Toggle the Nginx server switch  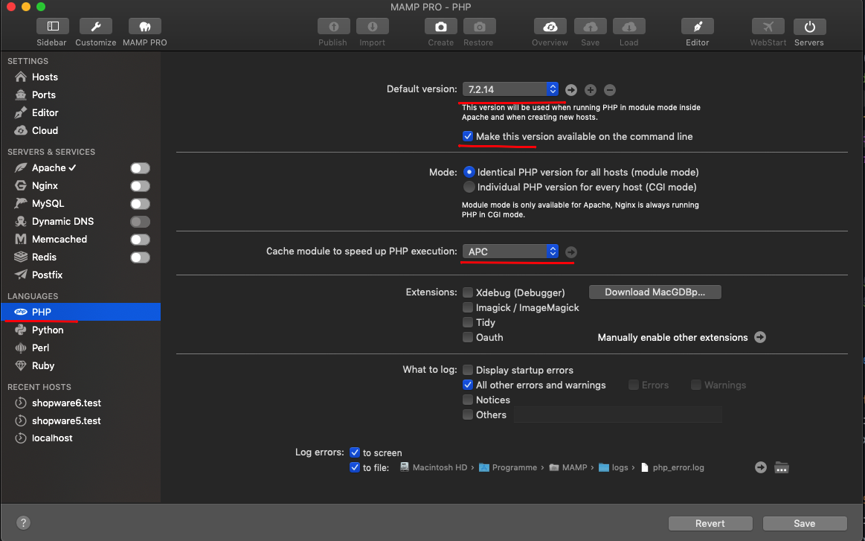click(x=140, y=186)
